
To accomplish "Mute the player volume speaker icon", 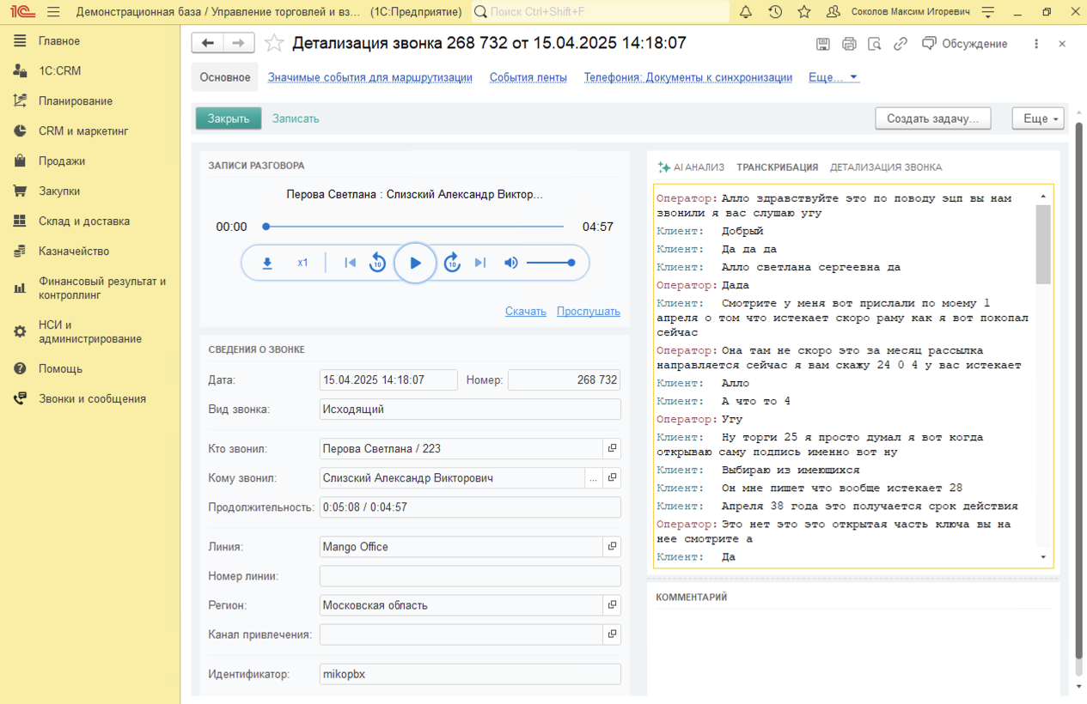I will click(511, 263).
